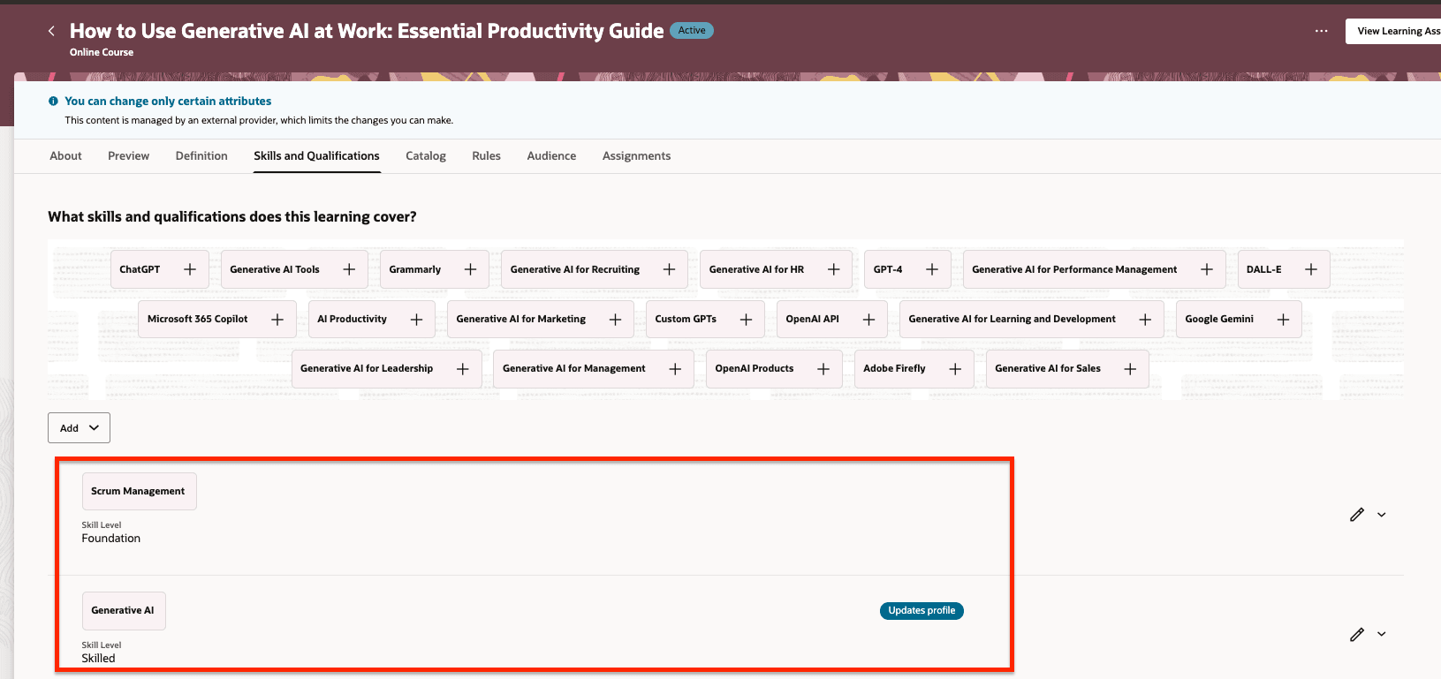Click the Foundation skill level value
This screenshot has height=679, width=1441.
(x=111, y=539)
